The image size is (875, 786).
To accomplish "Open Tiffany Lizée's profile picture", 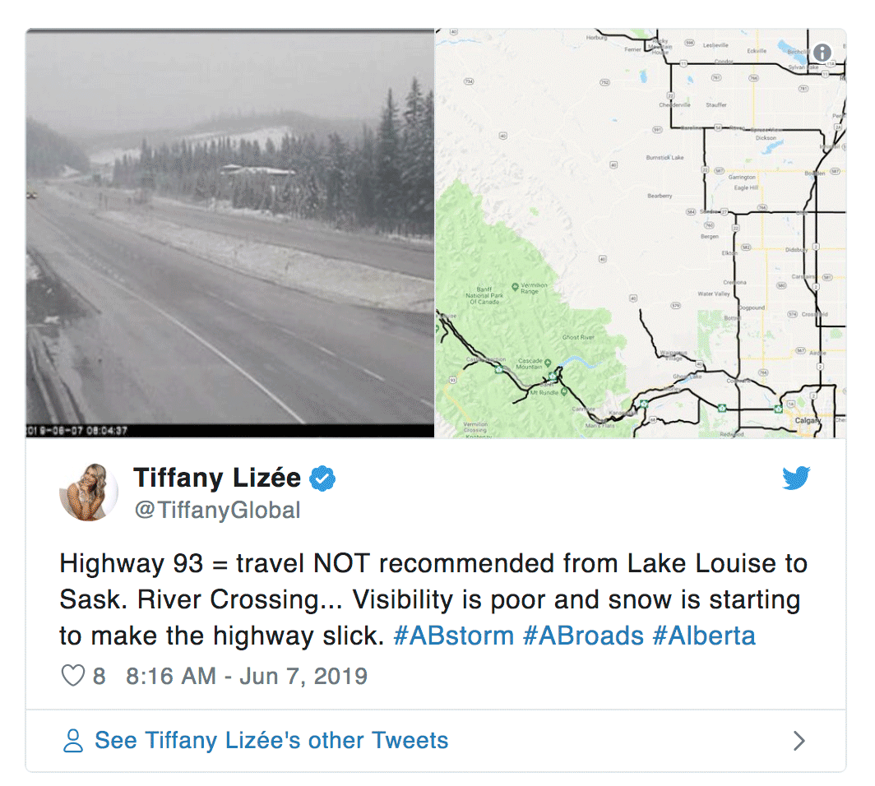I will pos(89,492).
